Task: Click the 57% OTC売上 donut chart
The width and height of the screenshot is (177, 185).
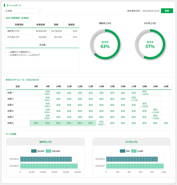Action: (150, 44)
